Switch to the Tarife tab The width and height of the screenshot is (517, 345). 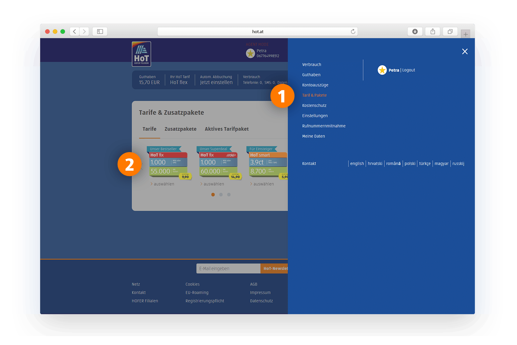(150, 129)
